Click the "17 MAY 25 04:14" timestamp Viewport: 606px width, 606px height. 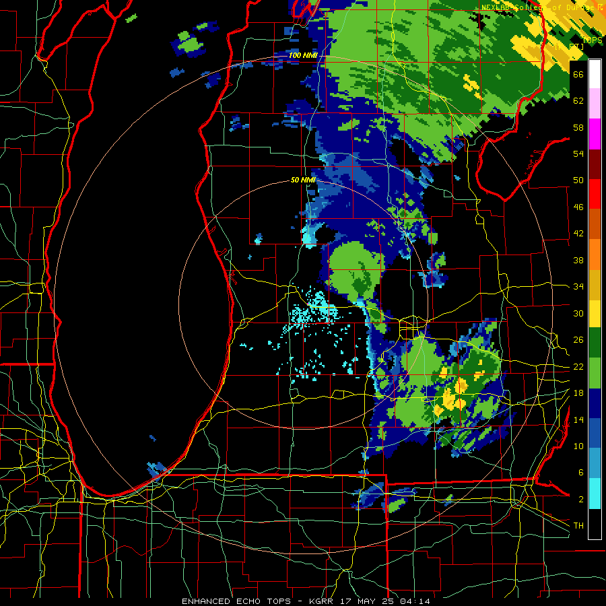(x=385, y=601)
